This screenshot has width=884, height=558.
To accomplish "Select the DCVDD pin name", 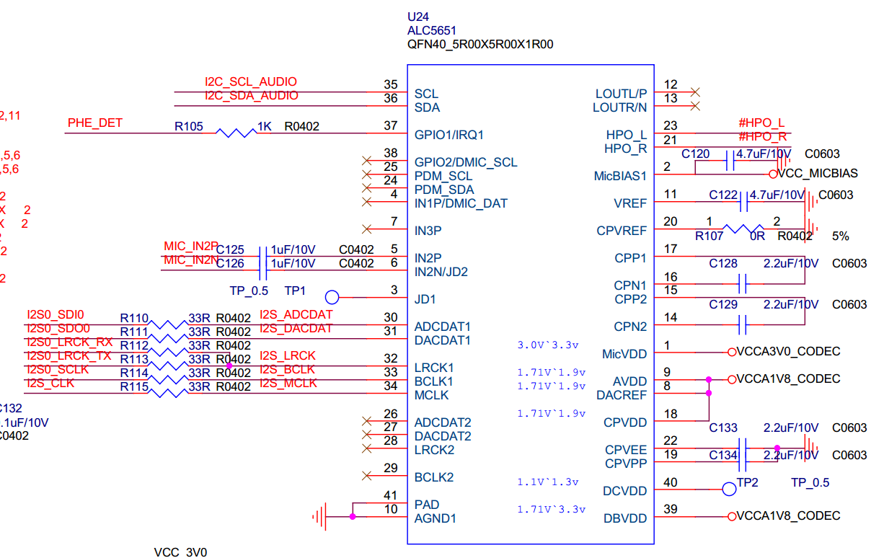I will click(x=624, y=492).
